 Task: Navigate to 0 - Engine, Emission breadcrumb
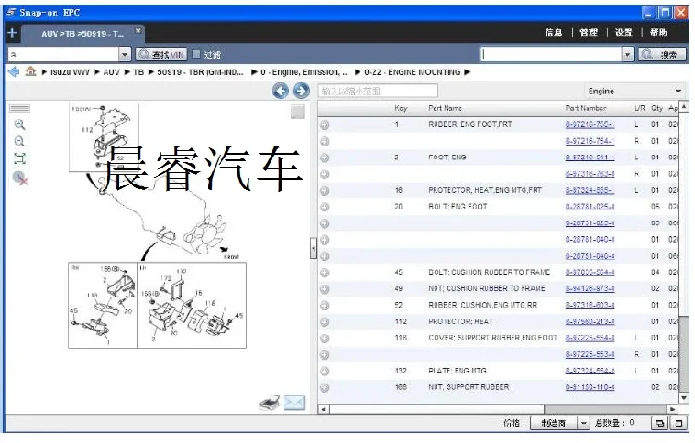304,72
